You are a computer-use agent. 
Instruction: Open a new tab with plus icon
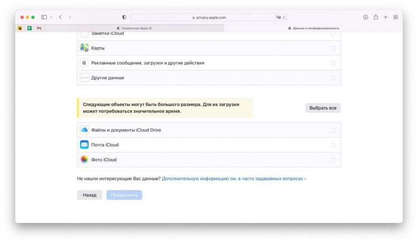click(x=385, y=17)
